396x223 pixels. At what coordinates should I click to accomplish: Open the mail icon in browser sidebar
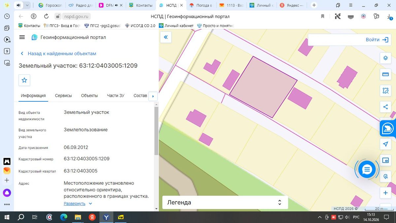point(7,171)
